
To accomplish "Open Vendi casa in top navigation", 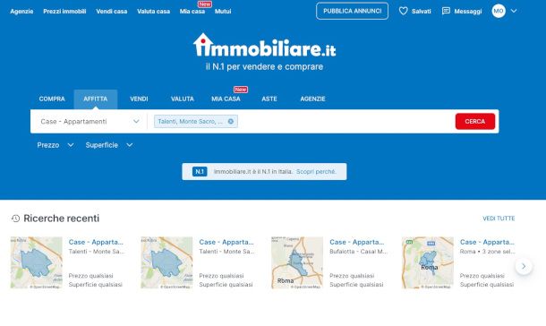I will pos(111,11).
